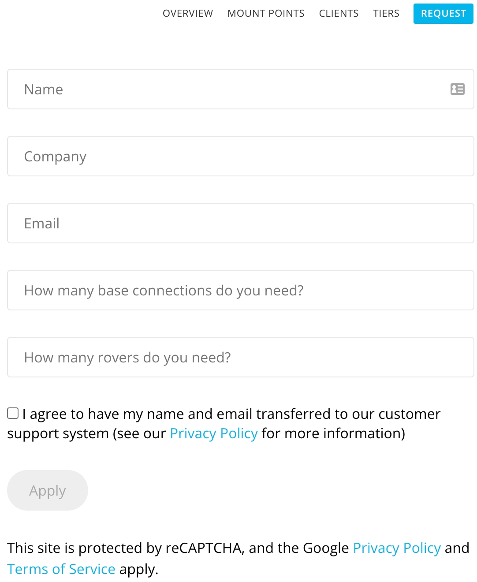Click the "How many rovers" placeholder text
This screenshot has width=477, height=582.
127,358
